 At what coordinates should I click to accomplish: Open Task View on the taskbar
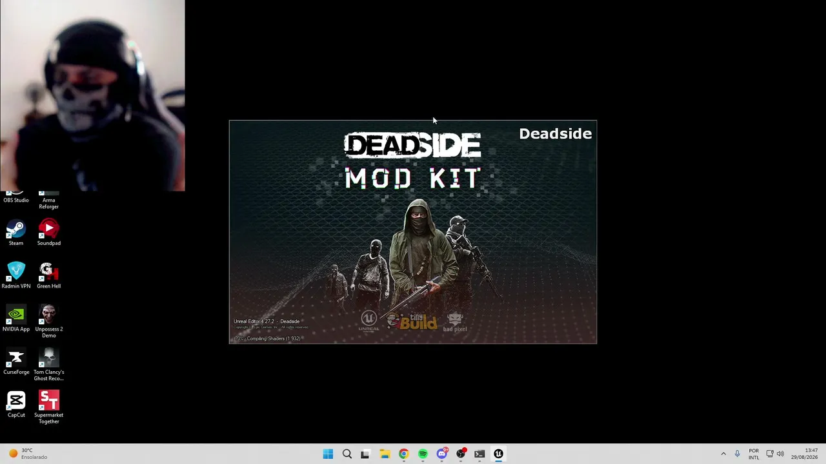pyautogui.click(x=365, y=454)
